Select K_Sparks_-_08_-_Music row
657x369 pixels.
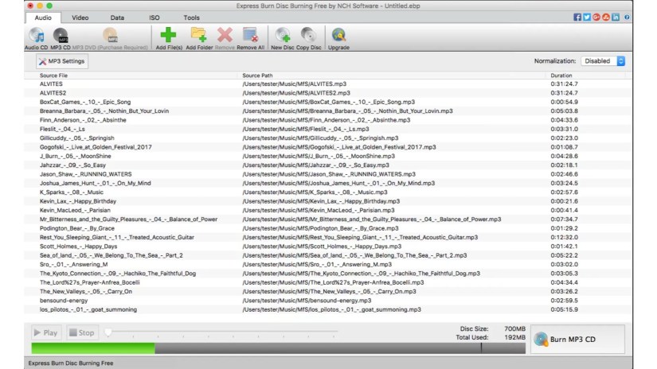pos(328,192)
